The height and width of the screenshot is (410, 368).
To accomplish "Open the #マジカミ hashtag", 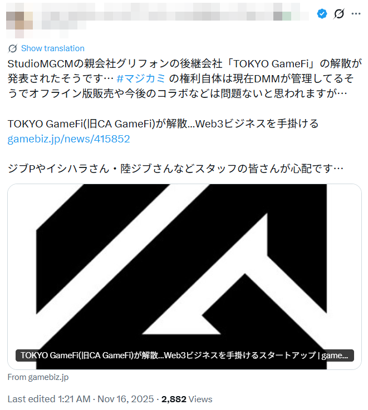I will [141, 78].
